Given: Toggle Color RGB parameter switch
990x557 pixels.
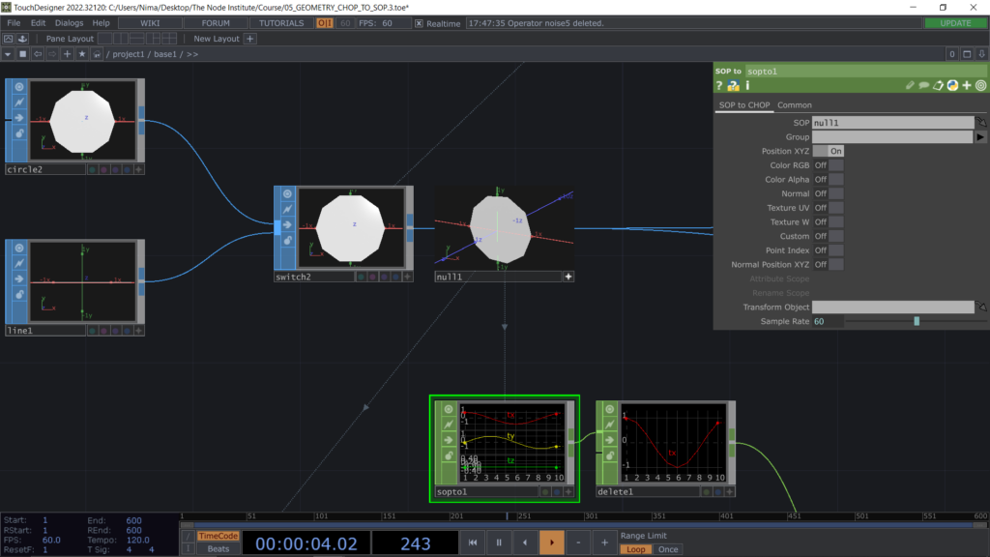Looking at the screenshot, I should point(829,164).
